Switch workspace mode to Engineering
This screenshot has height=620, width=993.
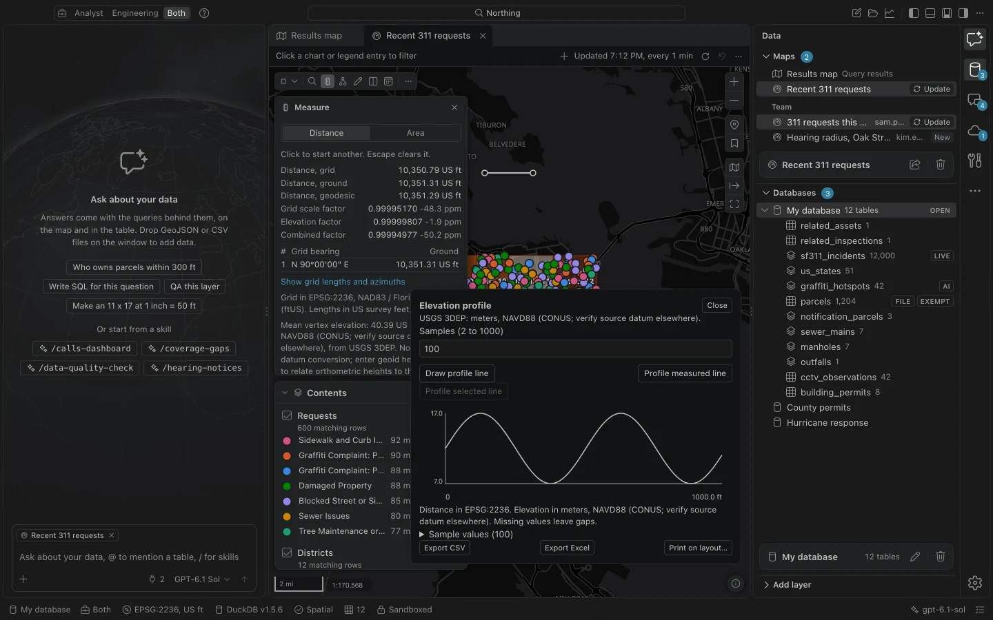click(x=135, y=13)
